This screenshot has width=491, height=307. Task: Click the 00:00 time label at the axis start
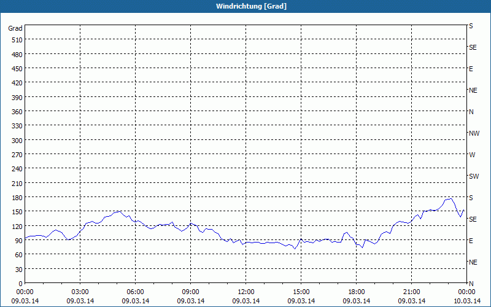25,292
